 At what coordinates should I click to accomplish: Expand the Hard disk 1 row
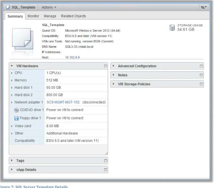pos(12,88)
